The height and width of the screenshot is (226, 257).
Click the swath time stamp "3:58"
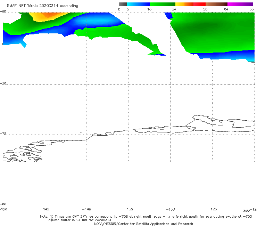[x=247, y=211]
